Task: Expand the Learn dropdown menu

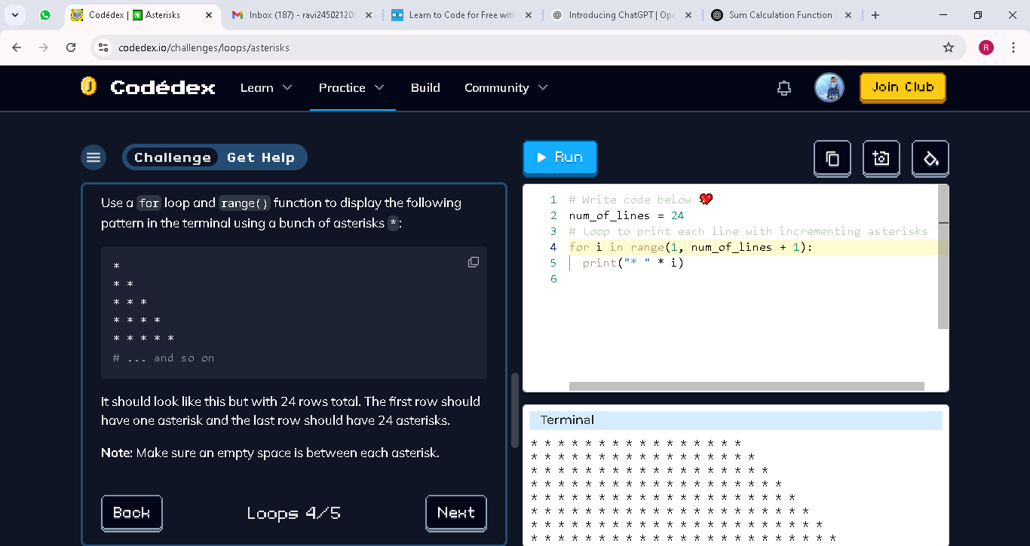Action: [x=266, y=87]
